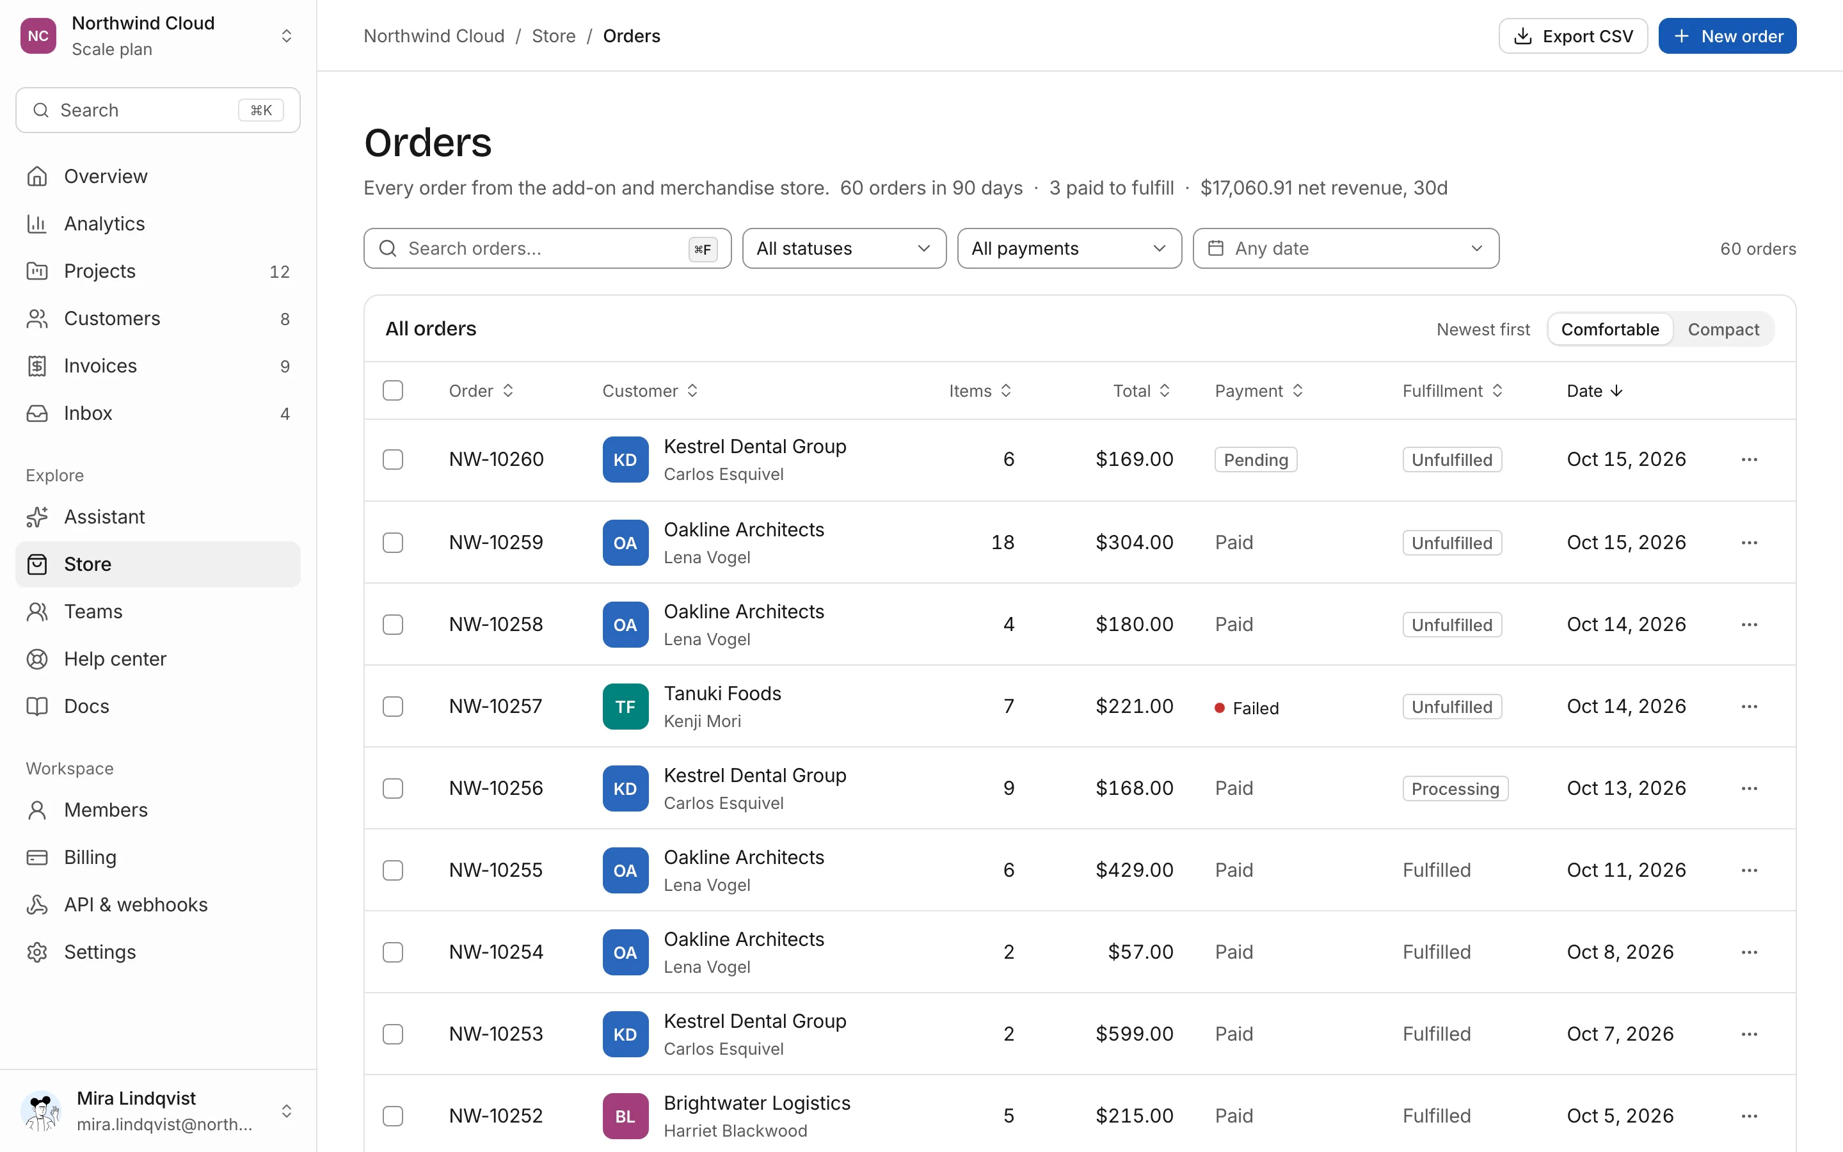Screen dimensions: 1843x1152
Task: Open row actions for NW-10260
Action: 1750,460
